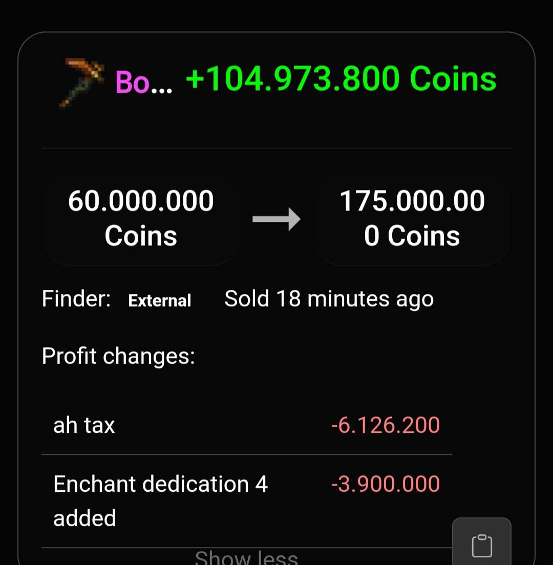Viewport: 553px width, 565px height.
Task: Click the -3.900.000 enchant cost amount
Action: pos(385,484)
